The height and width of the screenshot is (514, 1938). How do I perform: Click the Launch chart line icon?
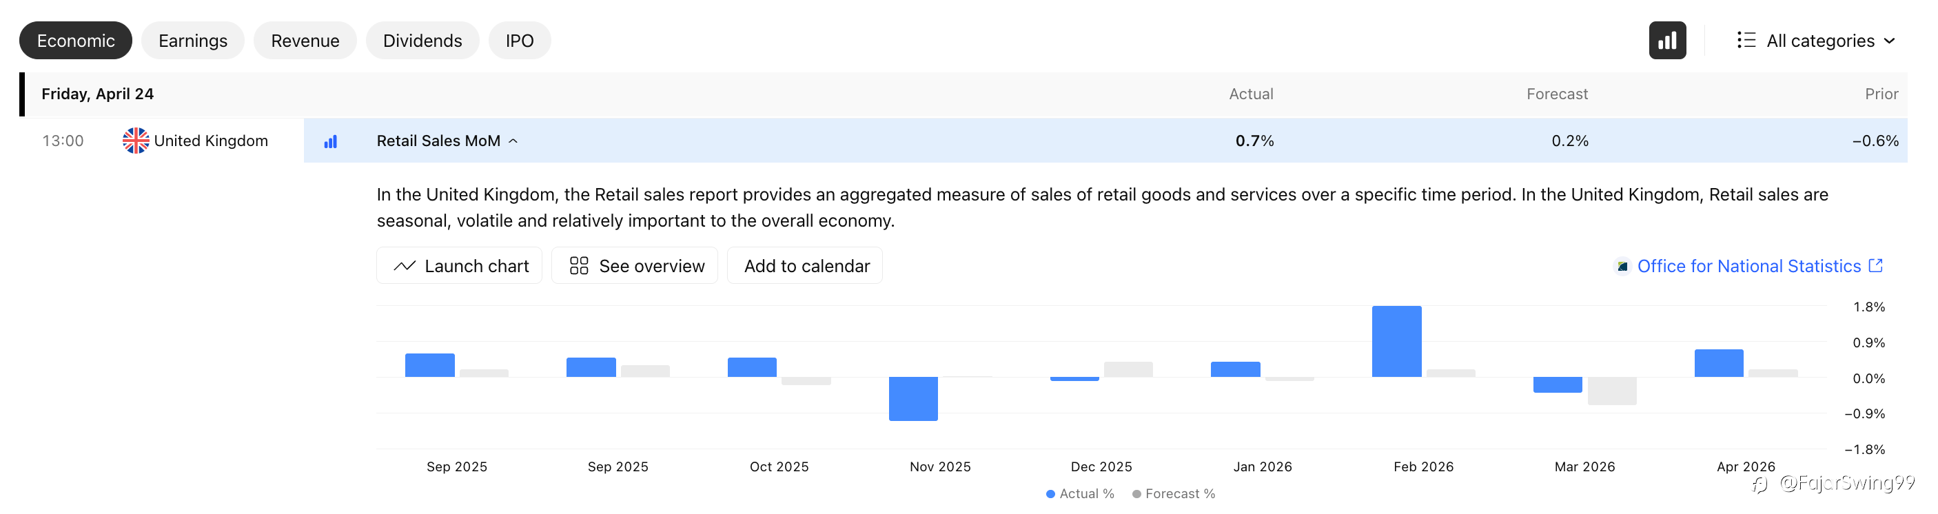click(405, 266)
